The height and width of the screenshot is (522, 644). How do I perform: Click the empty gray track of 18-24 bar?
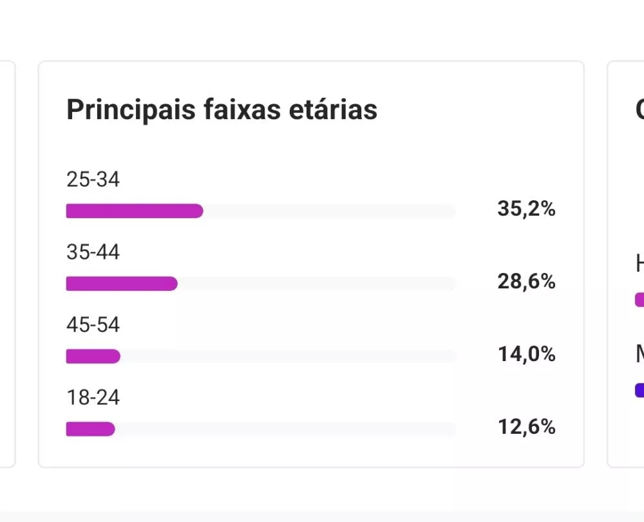(x=285, y=429)
